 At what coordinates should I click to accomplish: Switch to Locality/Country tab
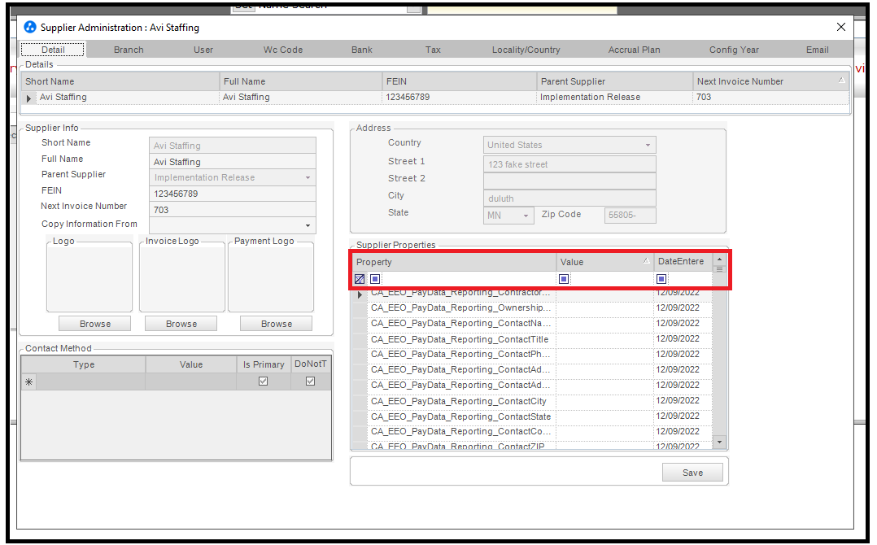click(526, 50)
